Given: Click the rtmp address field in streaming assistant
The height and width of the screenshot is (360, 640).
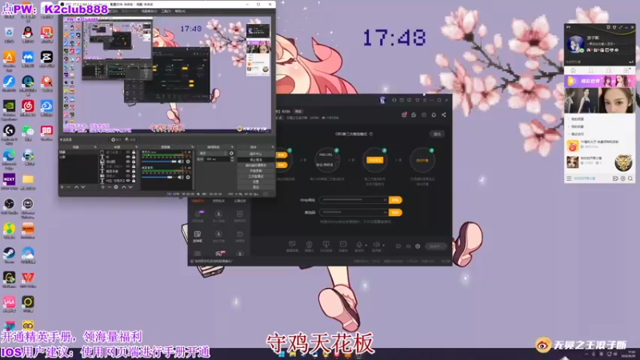Looking at the screenshot, I should pos(354,200).
